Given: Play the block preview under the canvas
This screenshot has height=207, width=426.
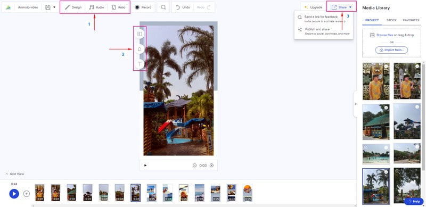Looking at the screenshot, I should click(x=145, y=165).
